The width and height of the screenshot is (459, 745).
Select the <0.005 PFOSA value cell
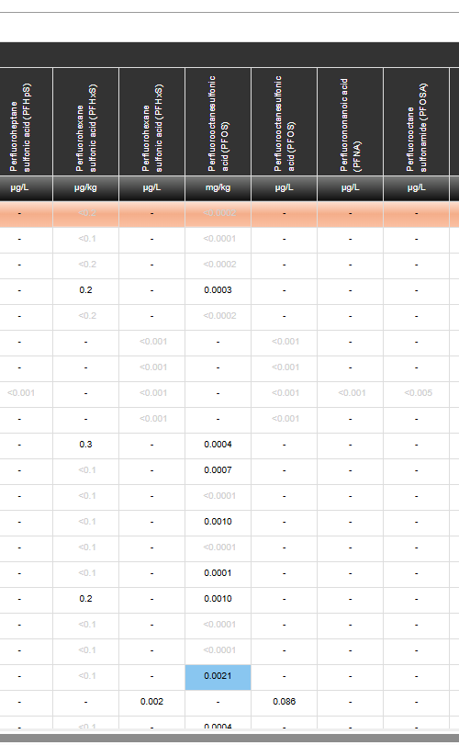pos(416,393)
